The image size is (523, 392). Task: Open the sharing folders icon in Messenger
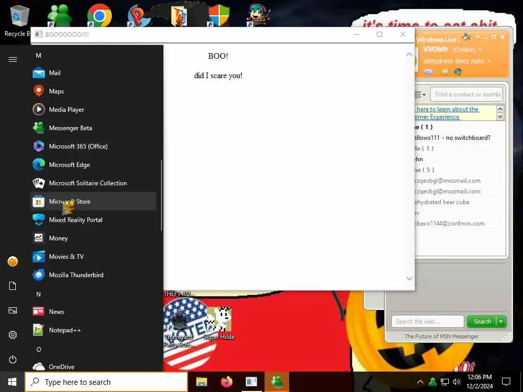[x=444, y=72]
